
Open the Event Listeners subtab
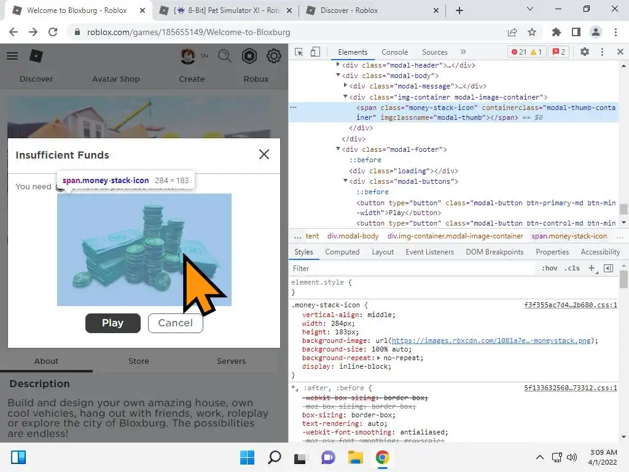tap(429, 252)
